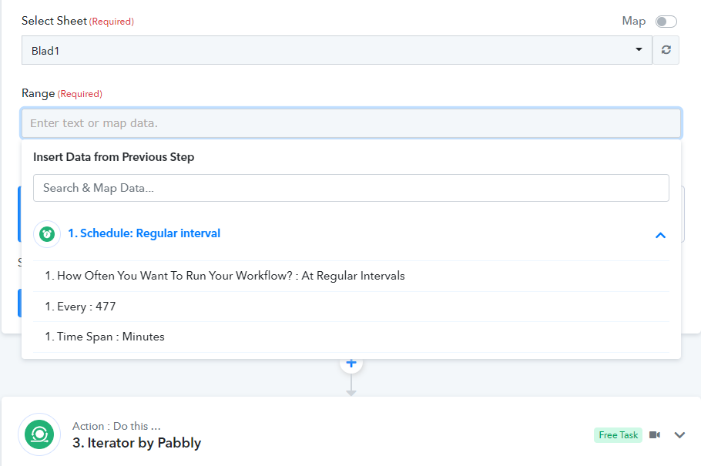
Task: Toggle the Map switch for Select Sheet
Action: pyautogui.click(x=666, y=22)
